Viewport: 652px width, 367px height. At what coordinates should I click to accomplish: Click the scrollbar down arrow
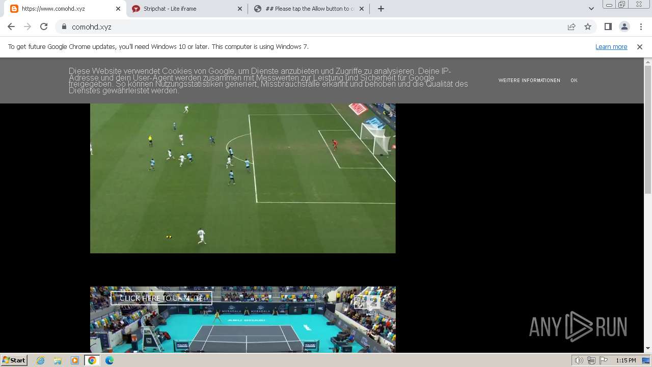pos(648,349)
